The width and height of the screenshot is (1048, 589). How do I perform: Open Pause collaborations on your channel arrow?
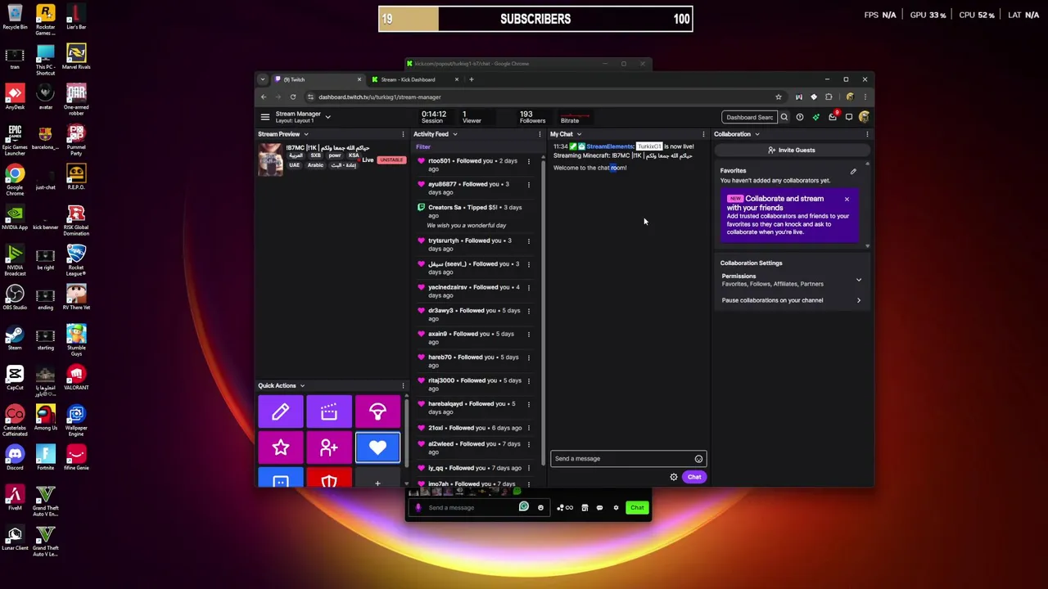(x=859, y=300)
